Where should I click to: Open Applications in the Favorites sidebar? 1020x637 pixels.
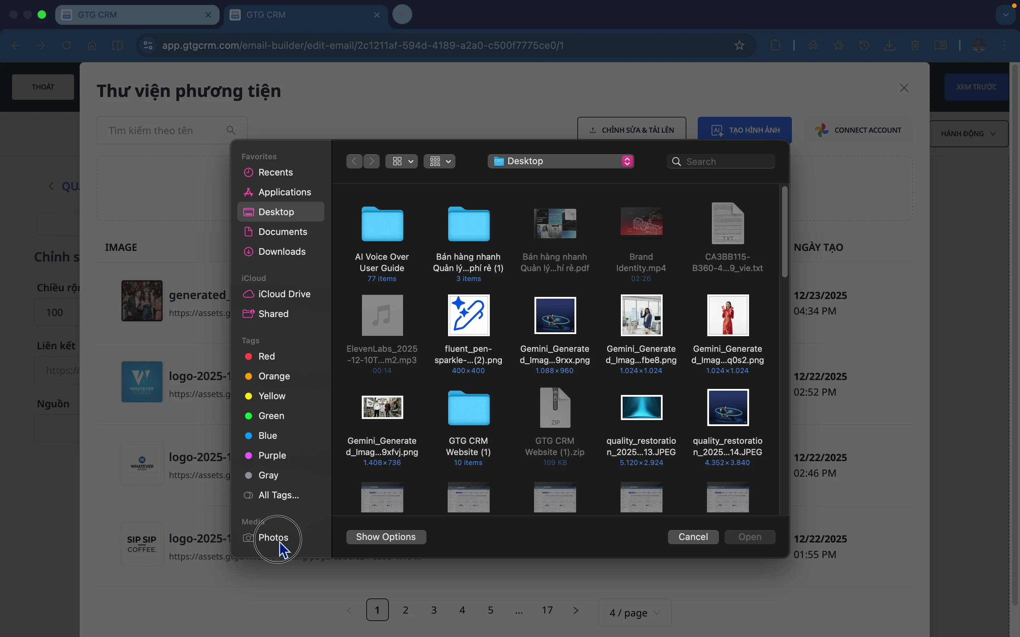[284, 192]
